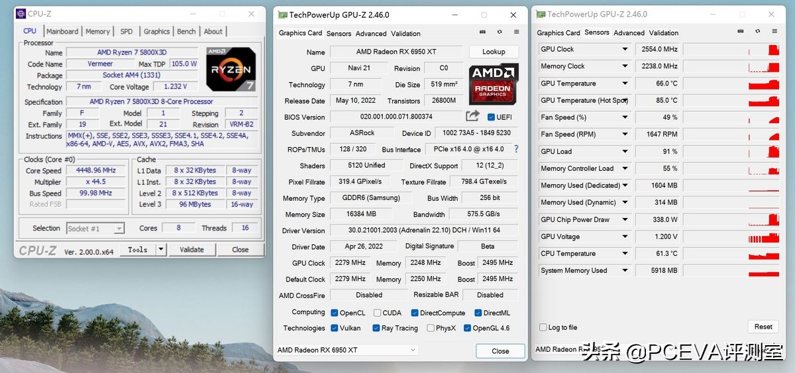
Task: Click the BIOS Version field 020.001.000.071.800374
Action: [396, 117]
